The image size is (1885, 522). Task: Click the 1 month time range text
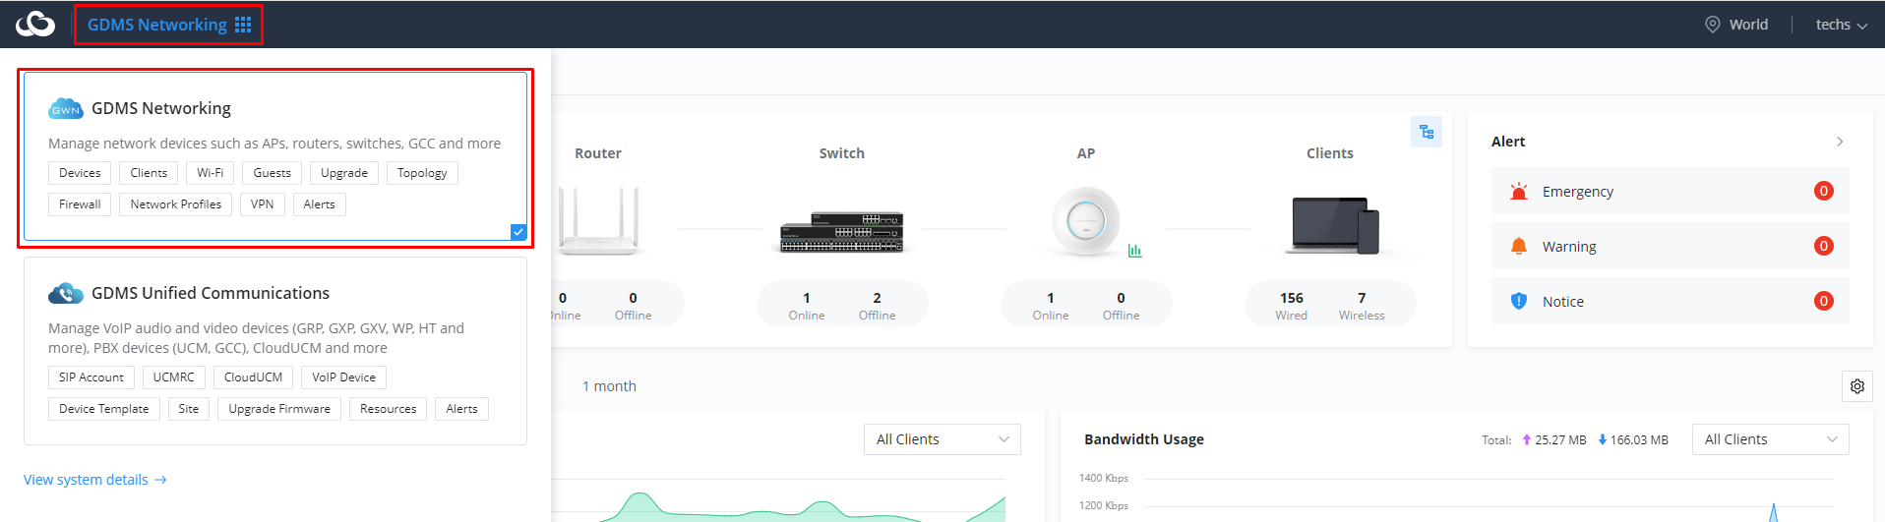tap(609, 386)
